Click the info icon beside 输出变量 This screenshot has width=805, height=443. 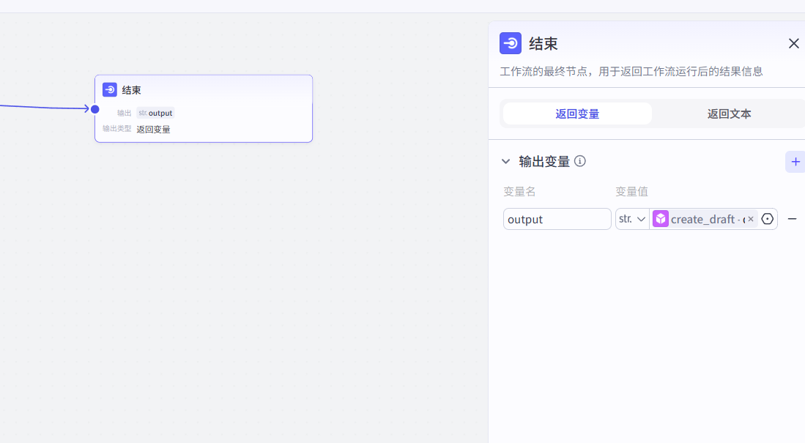[580, 161]
